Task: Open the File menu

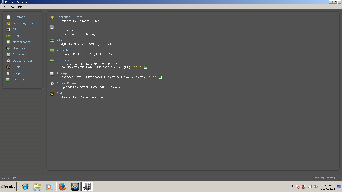Action: (x=3, y=7)
